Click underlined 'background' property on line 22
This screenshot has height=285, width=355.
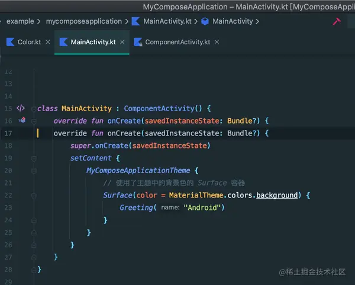(x=277, y=195)
